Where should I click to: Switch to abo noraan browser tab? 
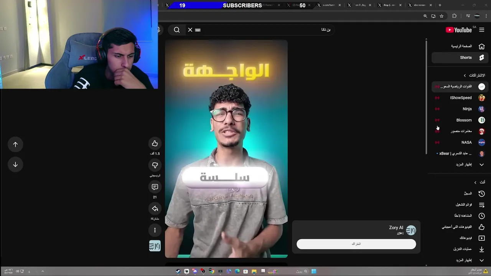click(x=420, y=5)
